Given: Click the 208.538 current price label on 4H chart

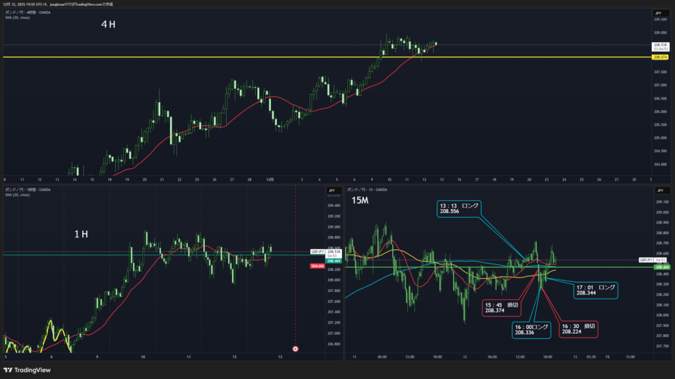Looking at the screenshot, I should tap(660, 45).
